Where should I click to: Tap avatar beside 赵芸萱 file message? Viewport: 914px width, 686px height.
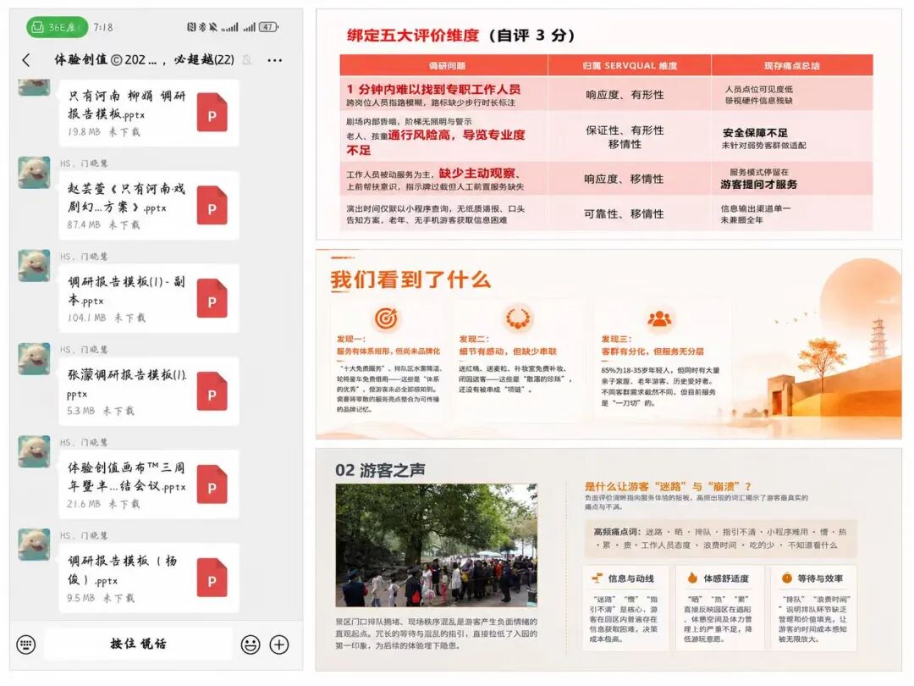tap(34, 173)
